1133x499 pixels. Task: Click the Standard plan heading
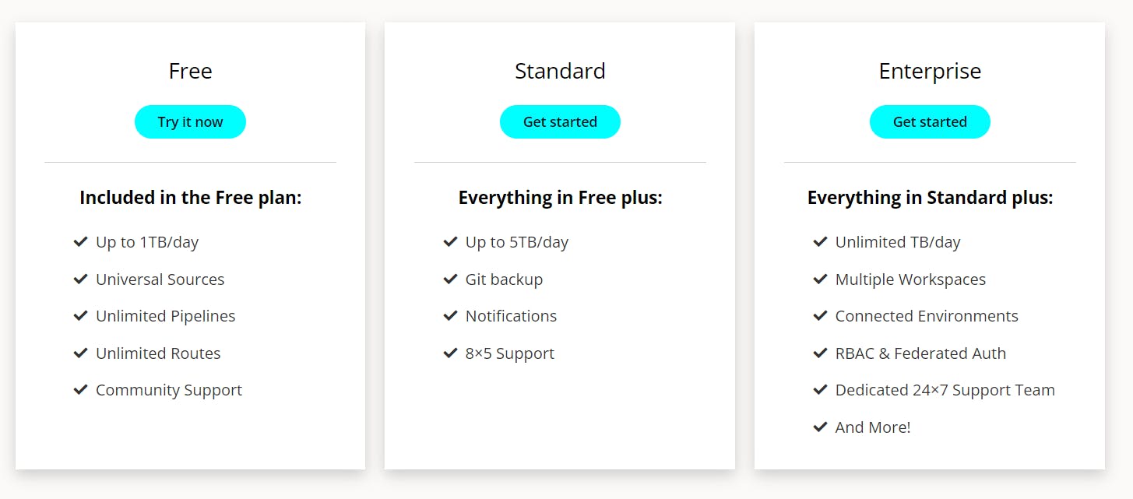[560, 72]
